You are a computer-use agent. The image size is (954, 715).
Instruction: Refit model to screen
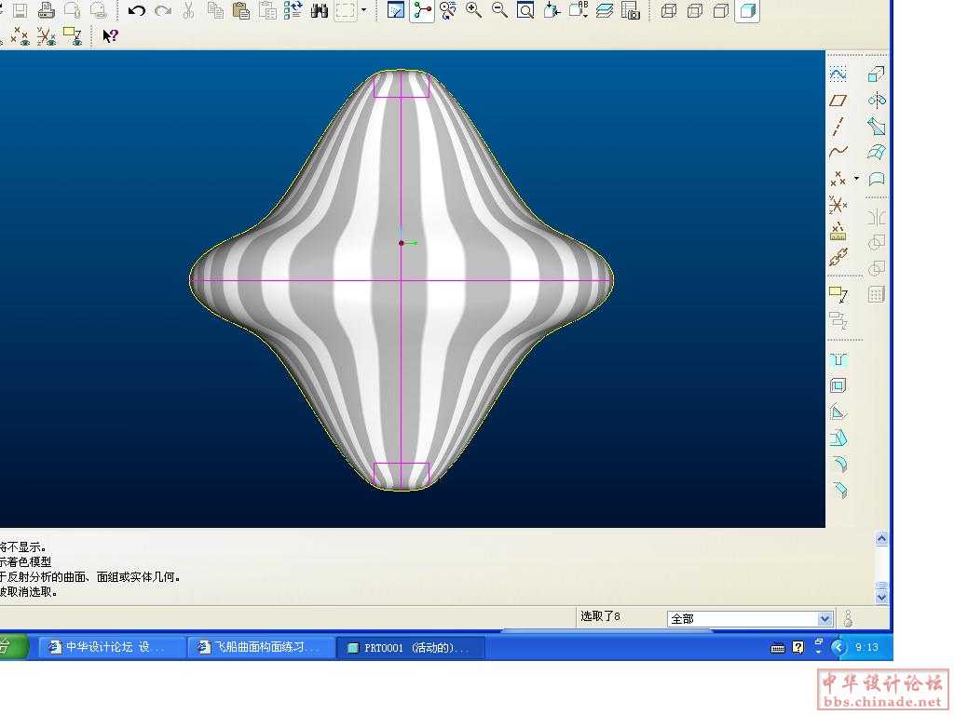point(525,9)
